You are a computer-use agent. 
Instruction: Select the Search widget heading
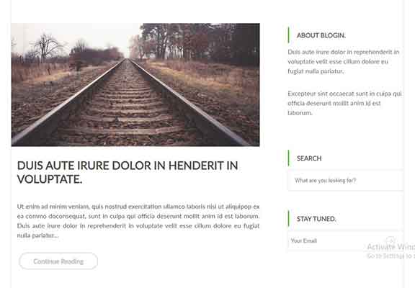coord(309,158)
